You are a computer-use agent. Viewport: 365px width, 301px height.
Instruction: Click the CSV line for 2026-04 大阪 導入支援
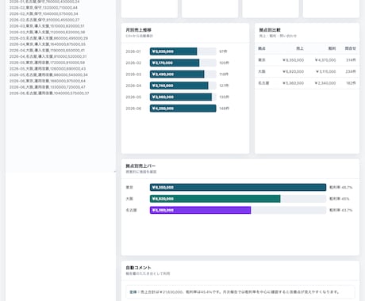click(47, 51)
